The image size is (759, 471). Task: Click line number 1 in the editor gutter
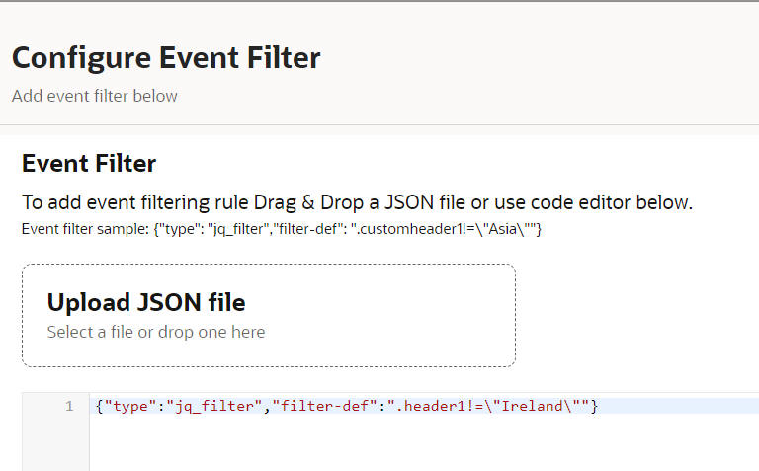[x=69, y=406]
